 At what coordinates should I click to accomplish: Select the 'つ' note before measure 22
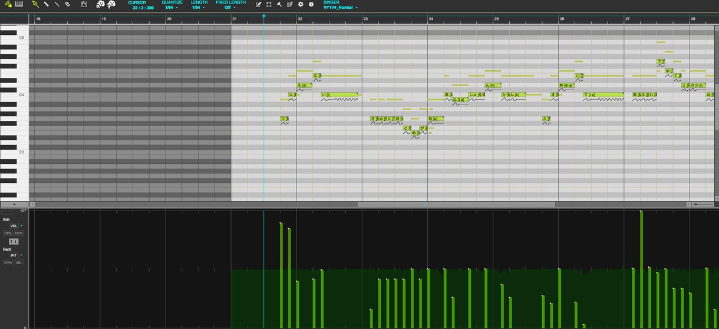284,119
